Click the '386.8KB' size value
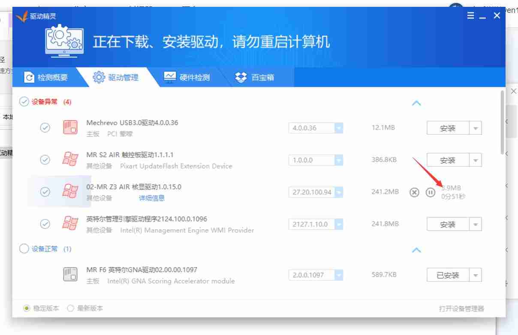Image resolution: width=518 pixels, height=335 pixels. point(384,160)
